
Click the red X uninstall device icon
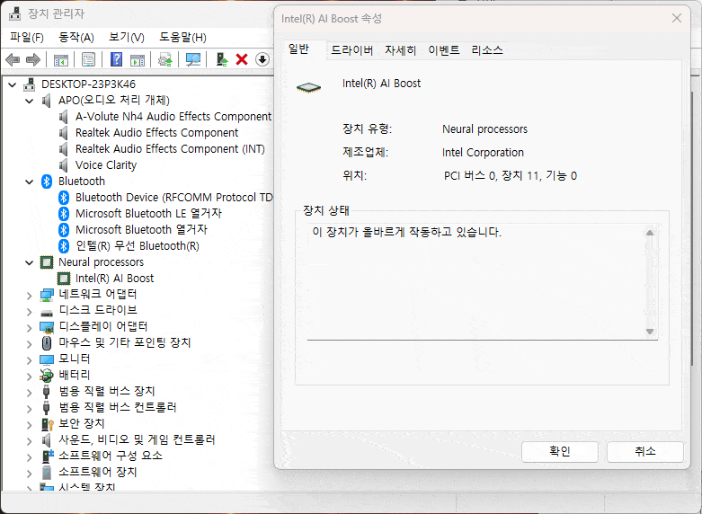click(x=241, y=59)
